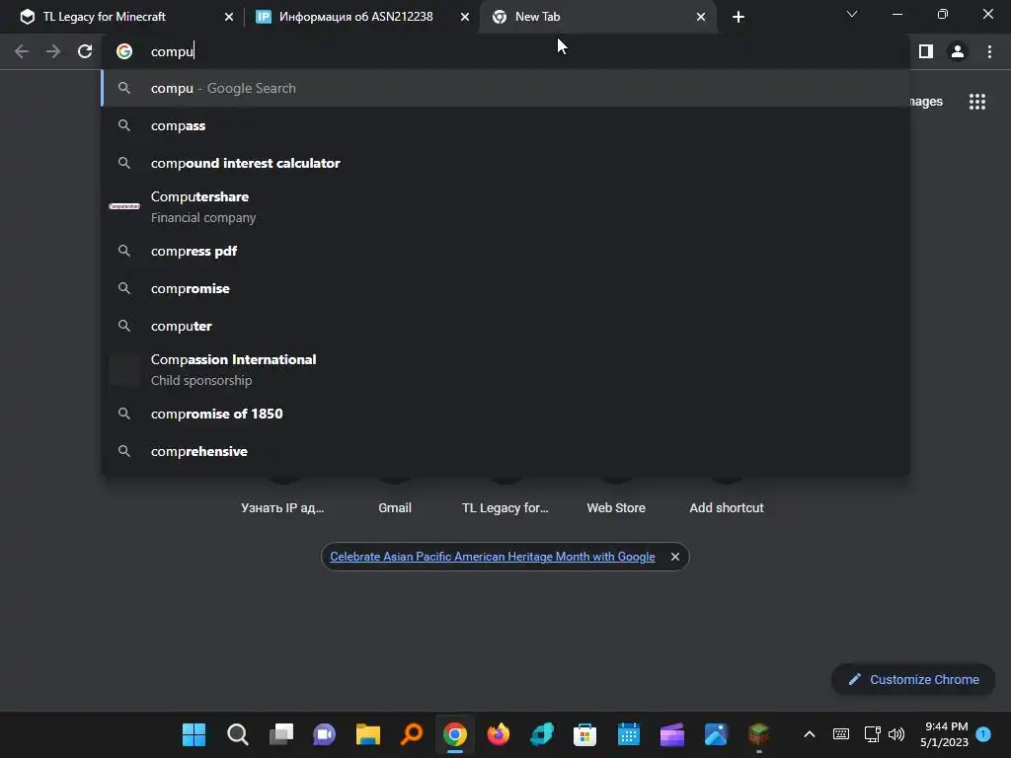Select 'compromise of 1850' suggestion
The height and width of the screenshot is (758, 1011).
click(x=505, y=414)
